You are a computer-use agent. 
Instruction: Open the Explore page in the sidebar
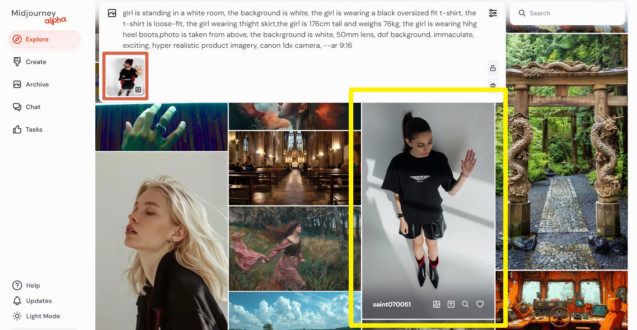(x=45, y=39)
